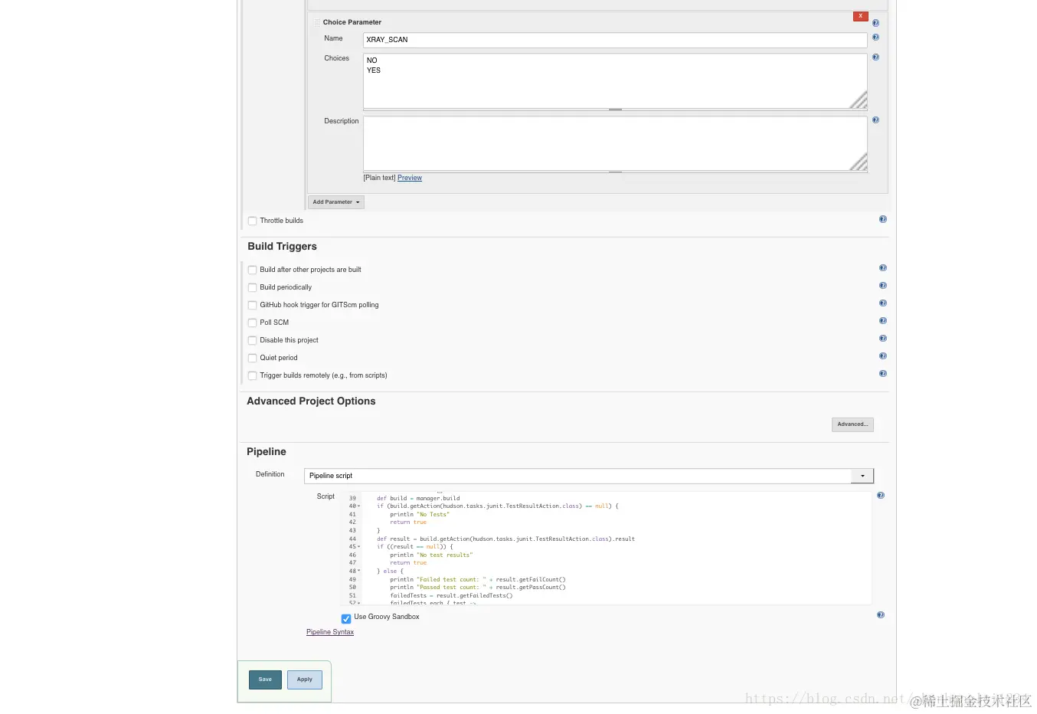1037x714 pixels.
Task: Open help icon beside the Script editor
Action: (x=881, y=496)
